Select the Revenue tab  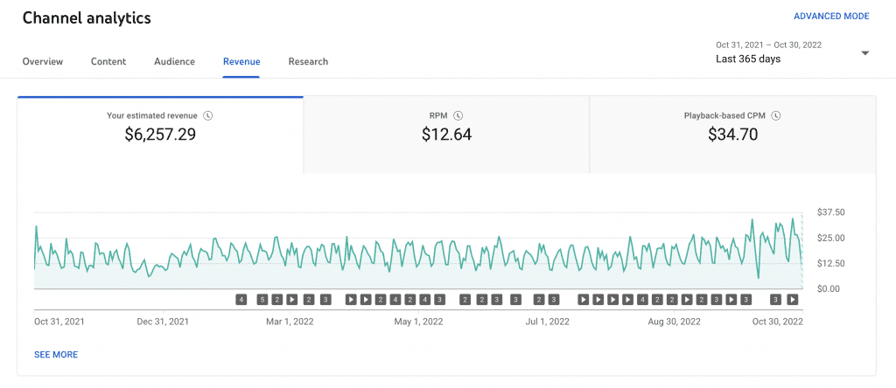(x=241, y=62)
